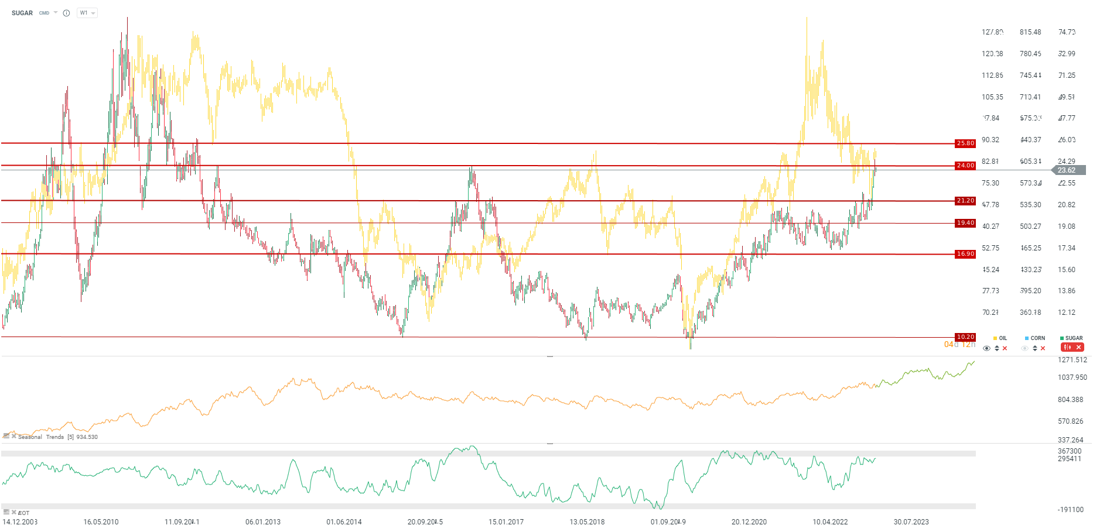Click the 804.388 value on seasonal scale
Screen dimensions: 1093x532
coord(1071,400)
